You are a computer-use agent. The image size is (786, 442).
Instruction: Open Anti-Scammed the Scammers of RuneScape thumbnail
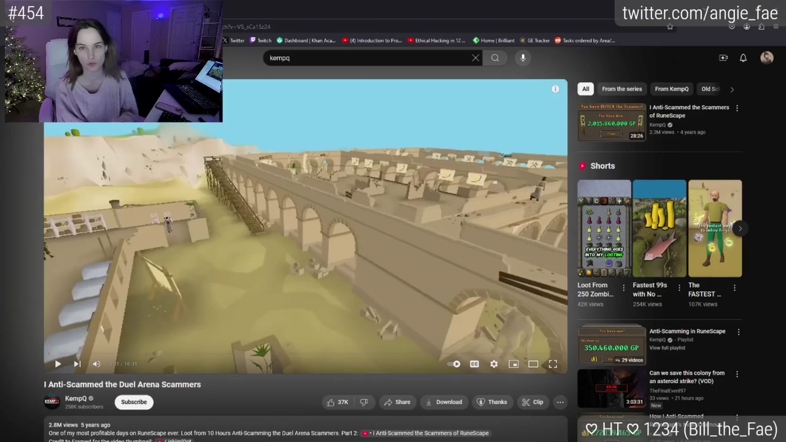point(612,122)
